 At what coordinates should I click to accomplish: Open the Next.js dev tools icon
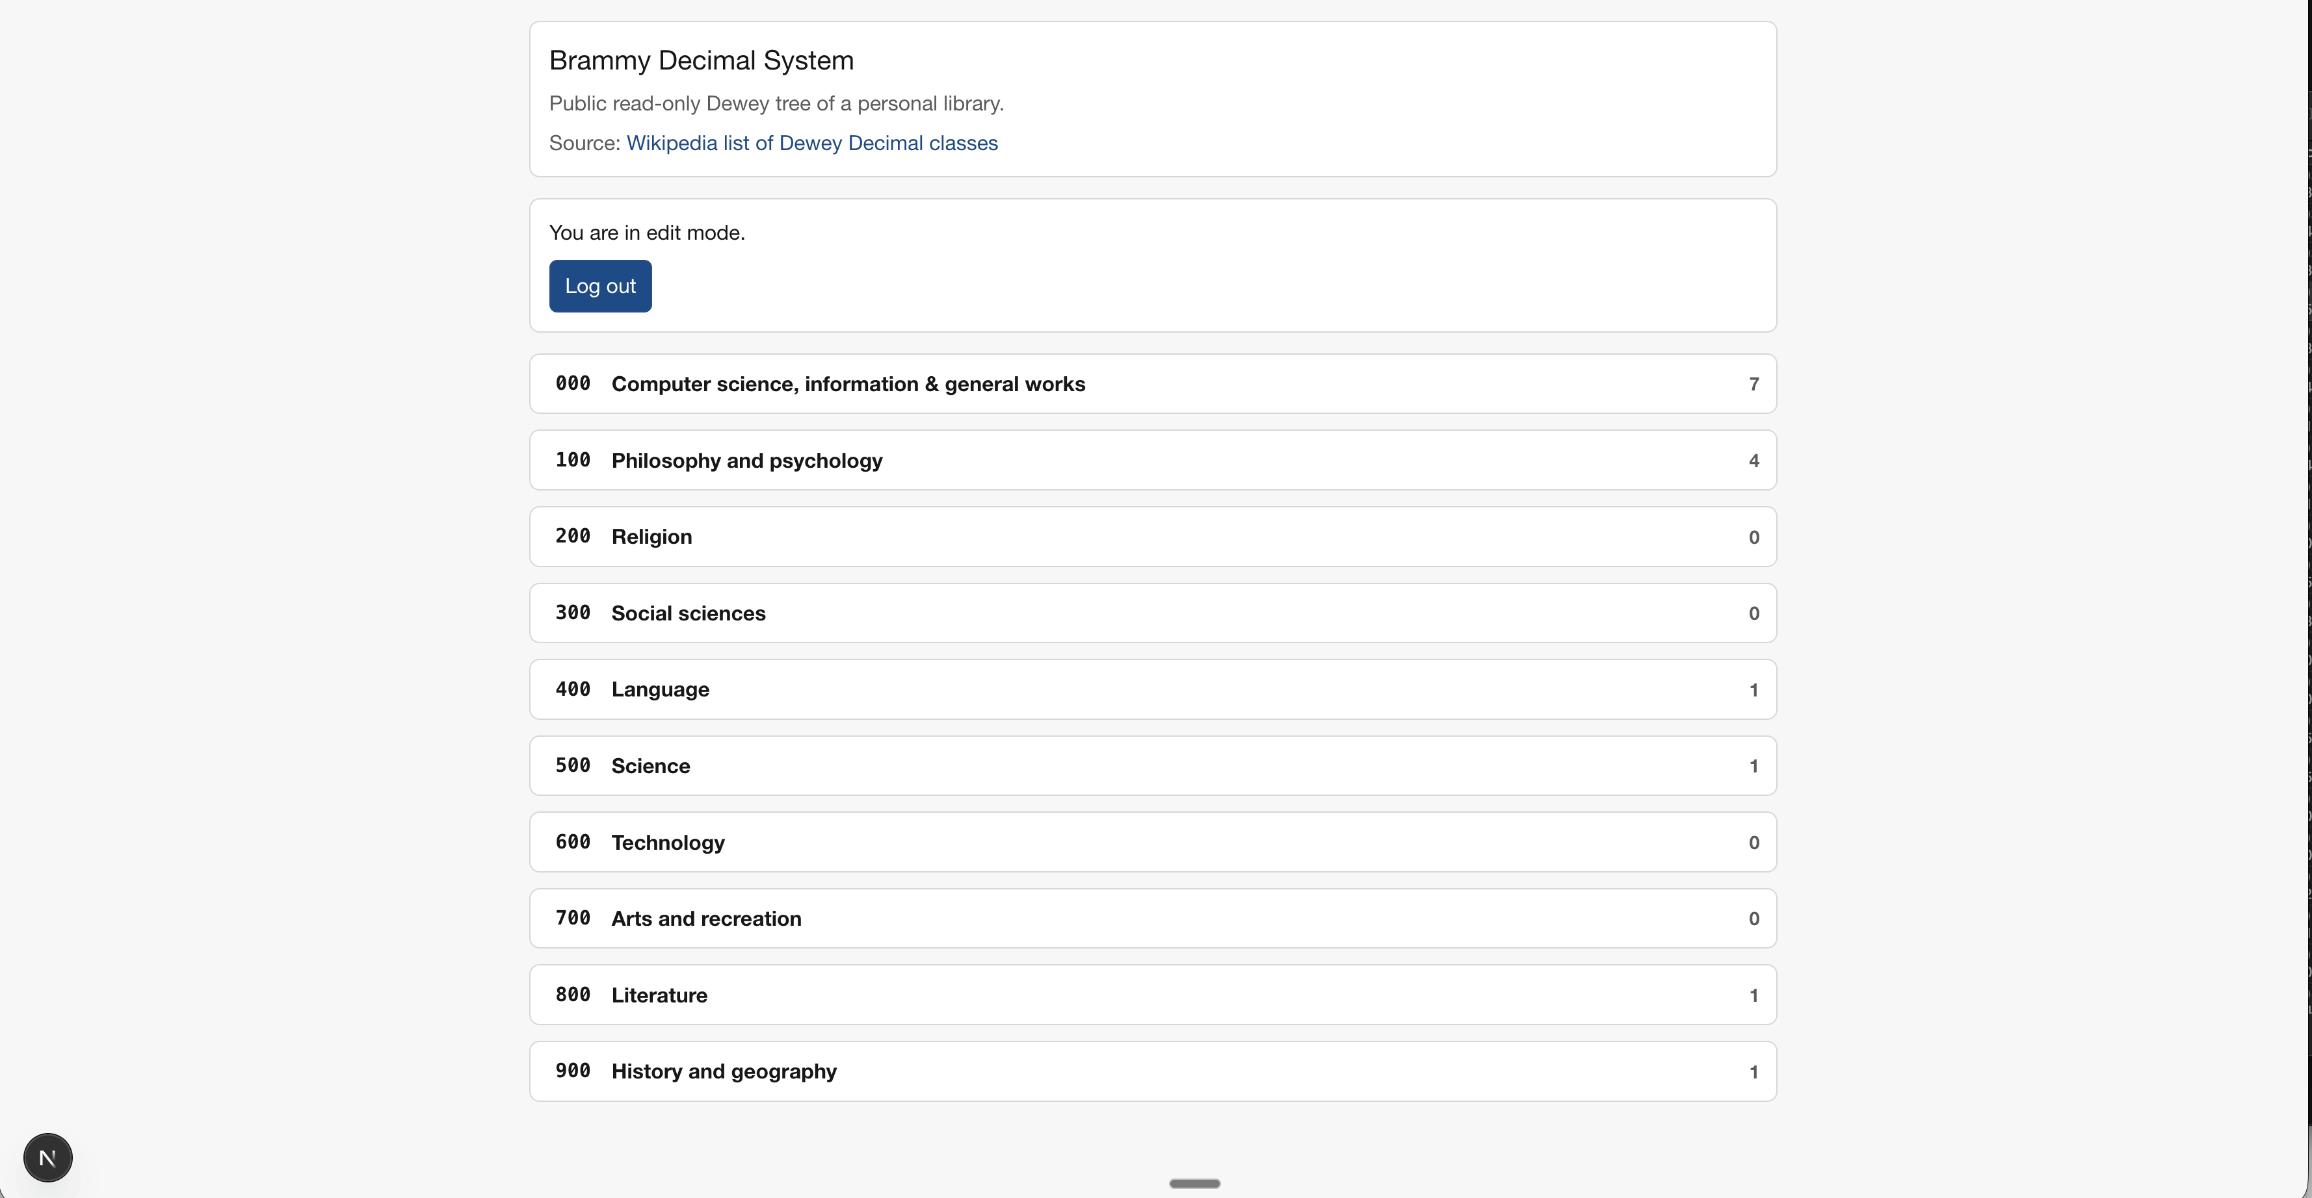[47, 1158]
